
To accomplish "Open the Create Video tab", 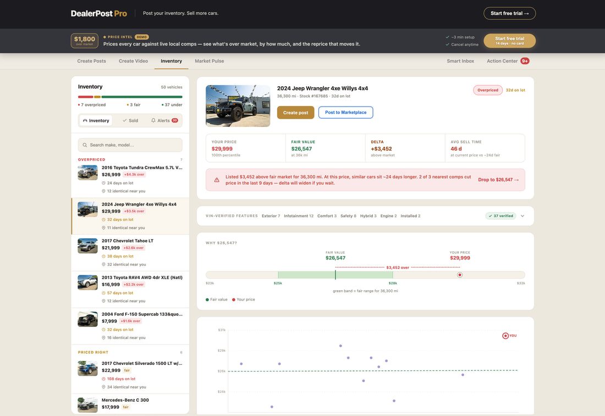I will [x=133, y=61].
